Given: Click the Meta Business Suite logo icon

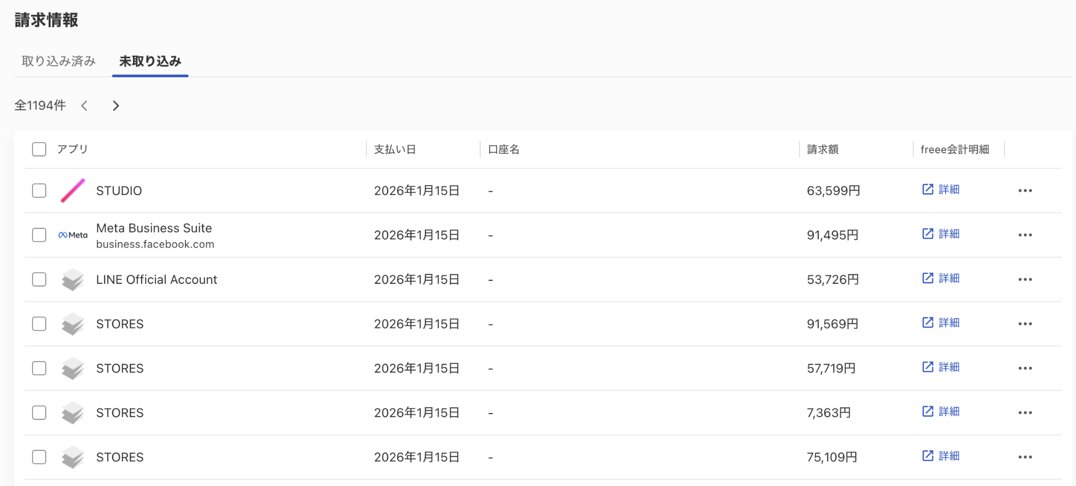Looking at the screenshot, I should click(73, 235).
